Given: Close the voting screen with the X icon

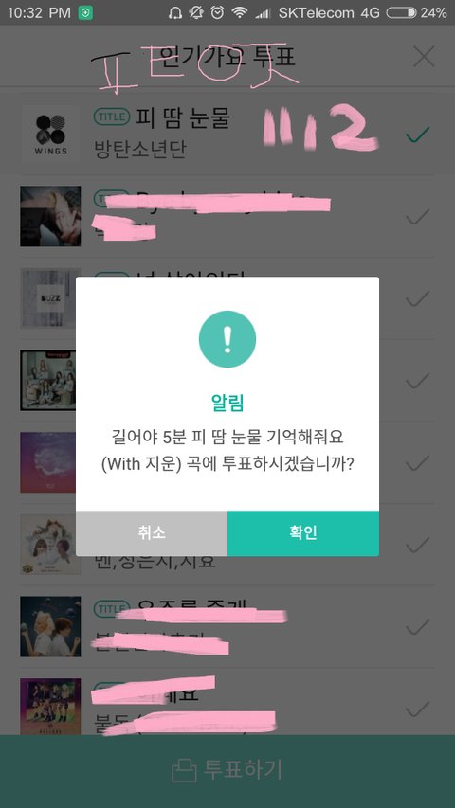Looking at the screenshot, I should pyautogui.click(x=424, y=57).
